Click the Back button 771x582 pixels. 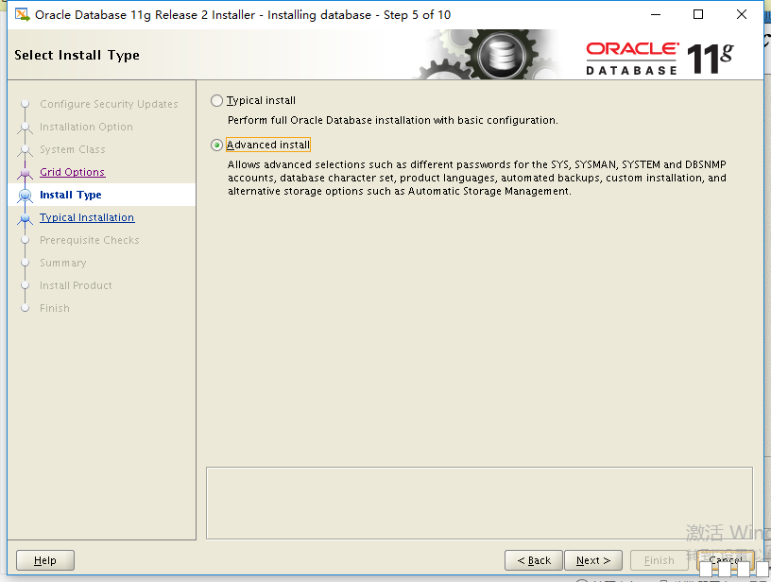click(x=533, y=560)
